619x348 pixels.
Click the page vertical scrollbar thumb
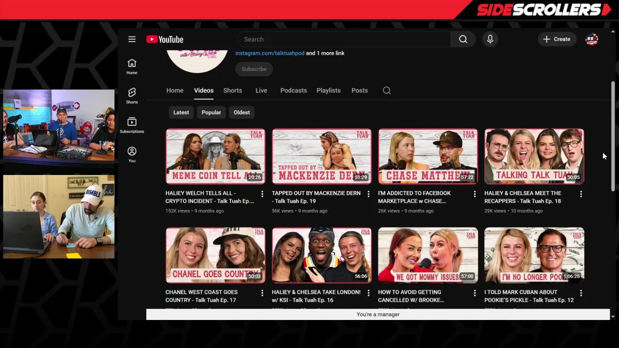tap(613, 135)
